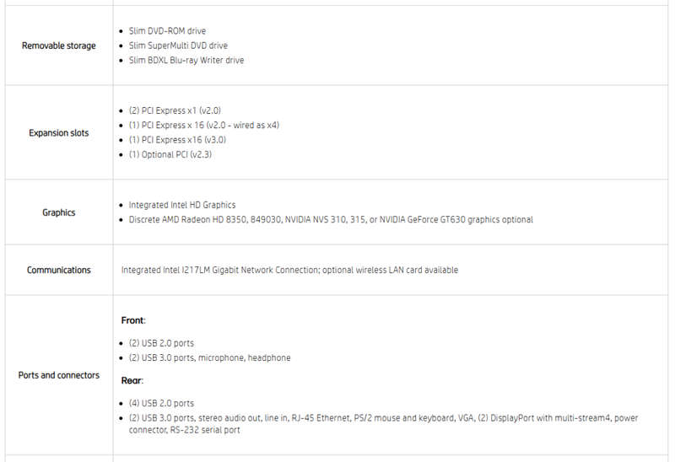675x462 pixels.
Task: Click the PCI Express x16 (v3.0) item
Action: coord(177,140)
